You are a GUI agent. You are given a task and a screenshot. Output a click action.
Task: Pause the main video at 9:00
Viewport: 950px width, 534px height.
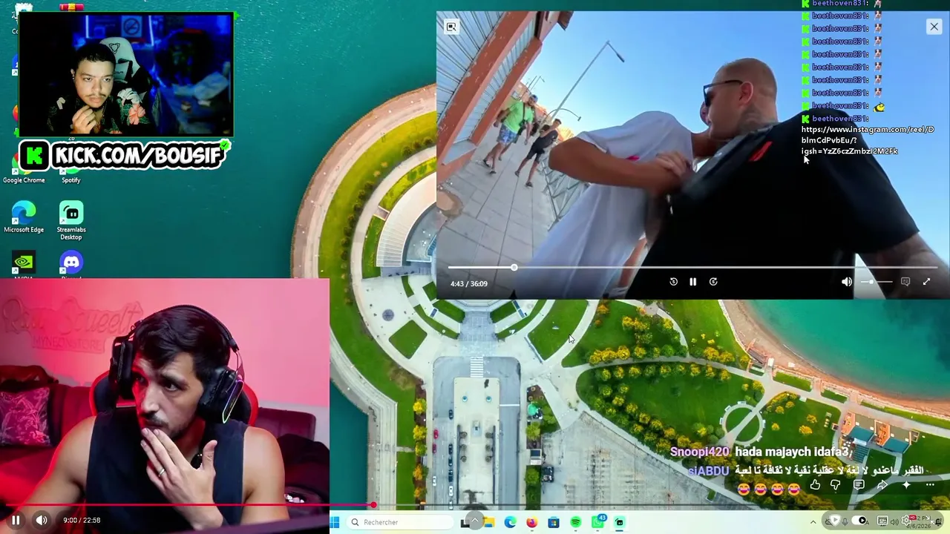[16, 520]
